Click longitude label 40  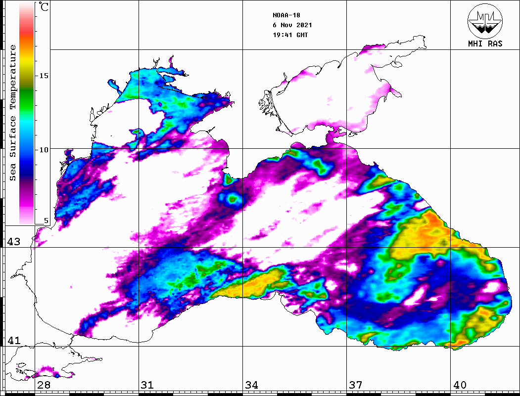pos(460,385)
